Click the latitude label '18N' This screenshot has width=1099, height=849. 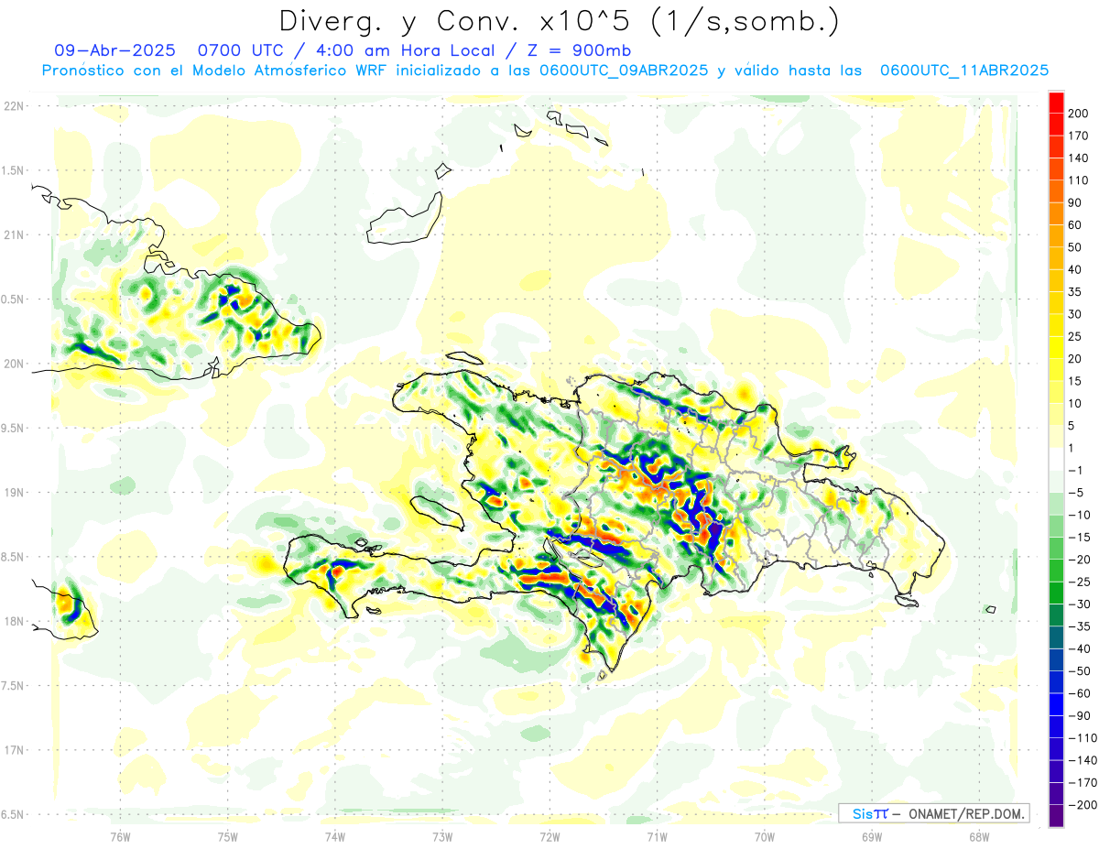[13, 622]
